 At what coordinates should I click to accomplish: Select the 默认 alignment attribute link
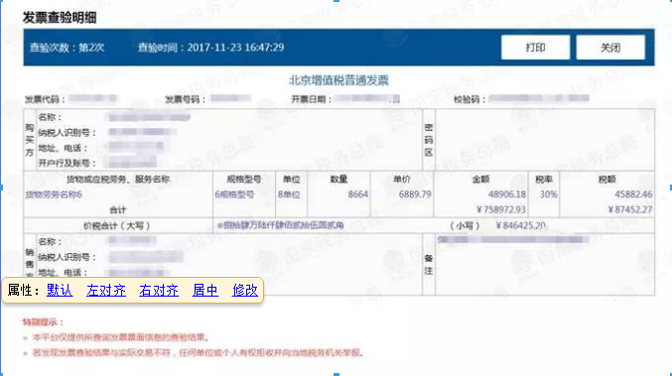tap(60, 291)
